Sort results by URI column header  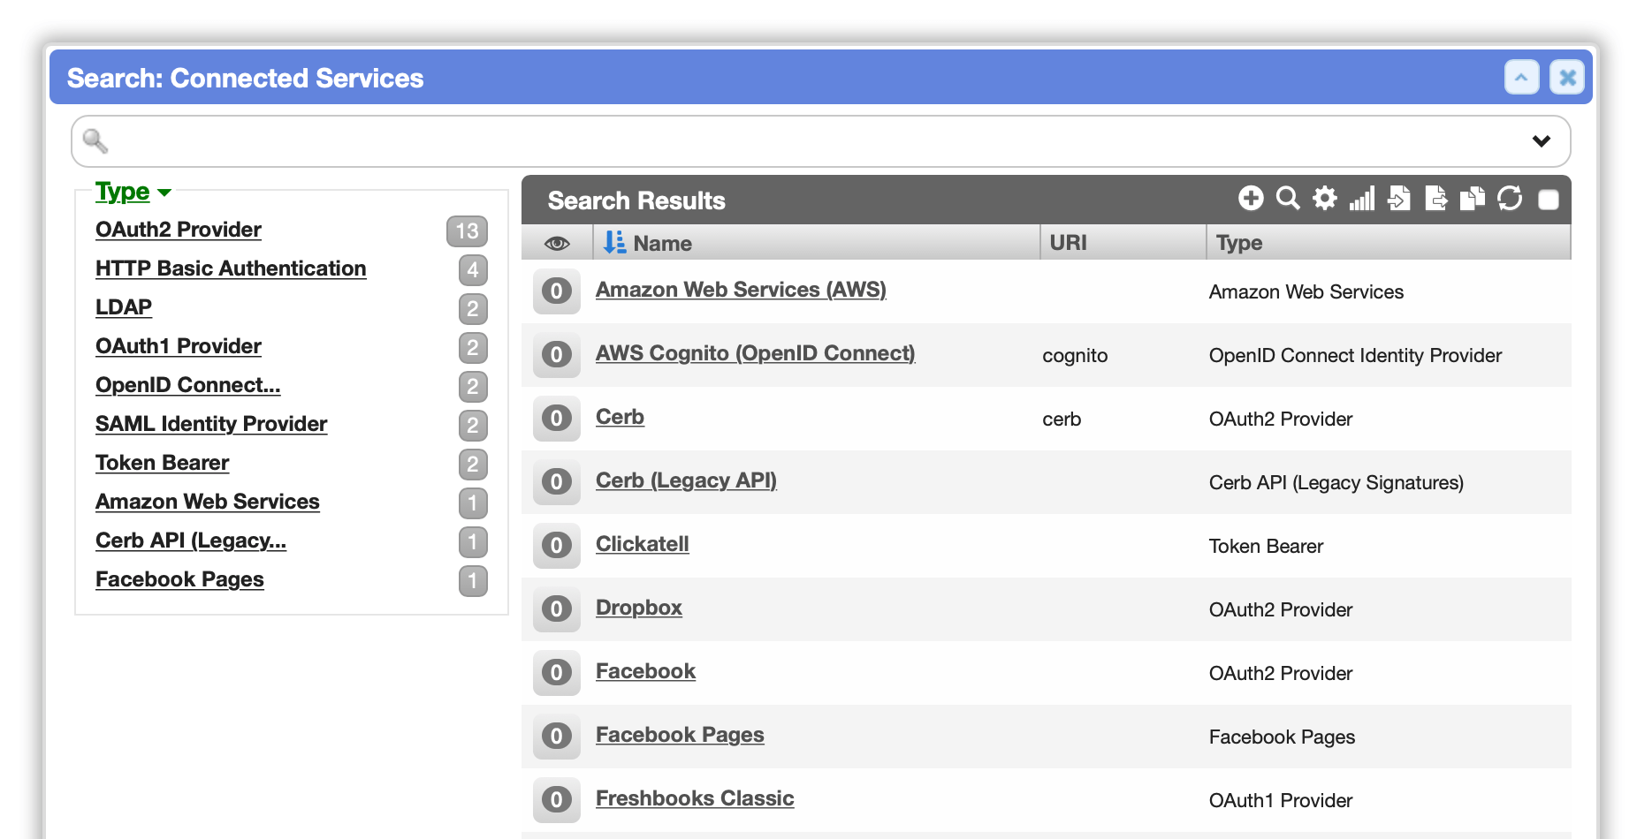(1068, 242)
